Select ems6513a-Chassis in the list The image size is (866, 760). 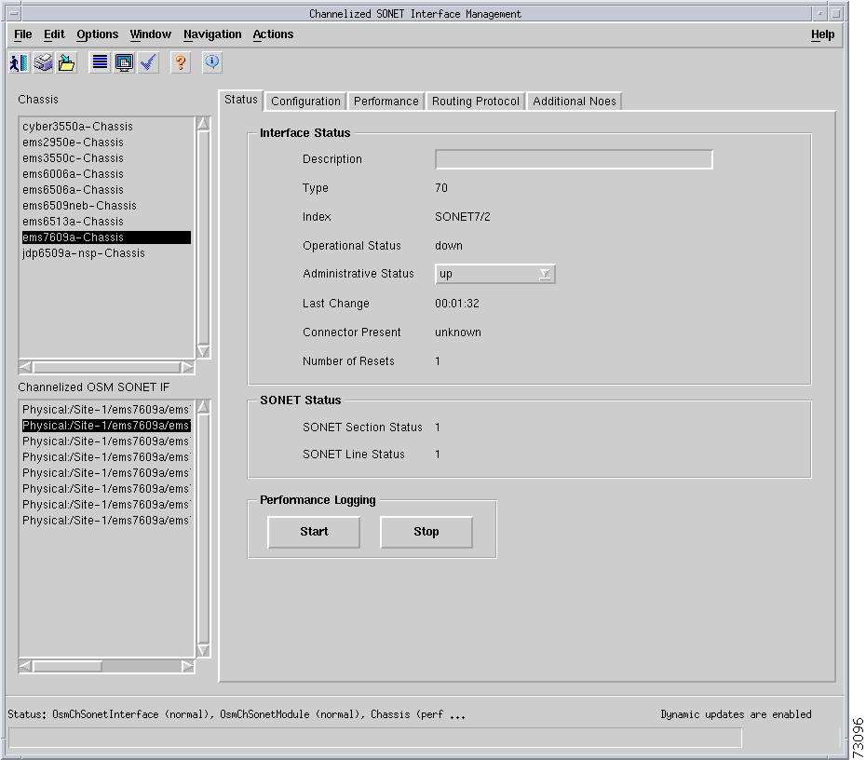(106, 222)
